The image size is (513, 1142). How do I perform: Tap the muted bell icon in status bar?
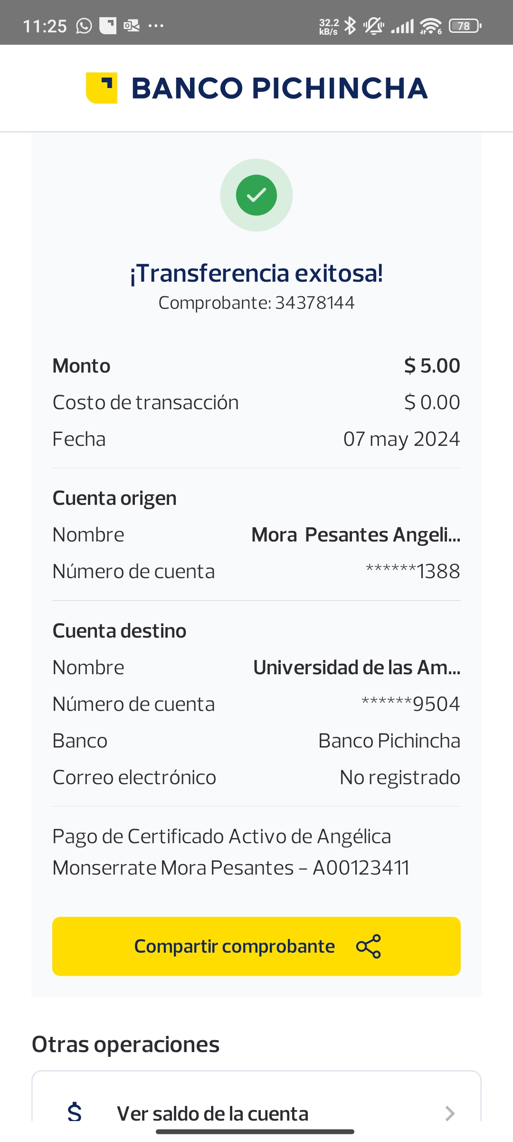click(x=374, y=26)
